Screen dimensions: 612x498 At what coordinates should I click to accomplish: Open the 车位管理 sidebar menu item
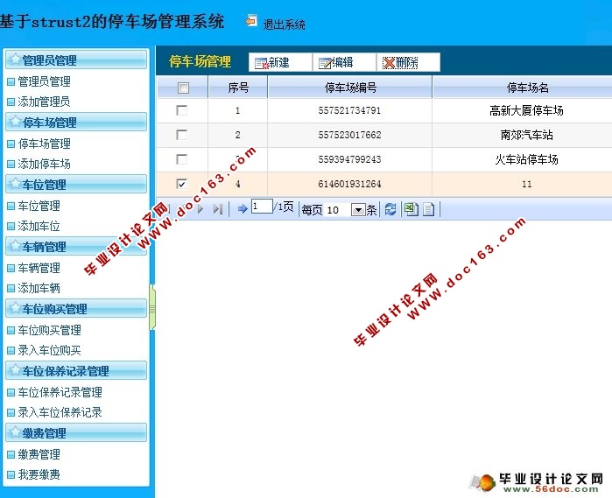point(39,206)
